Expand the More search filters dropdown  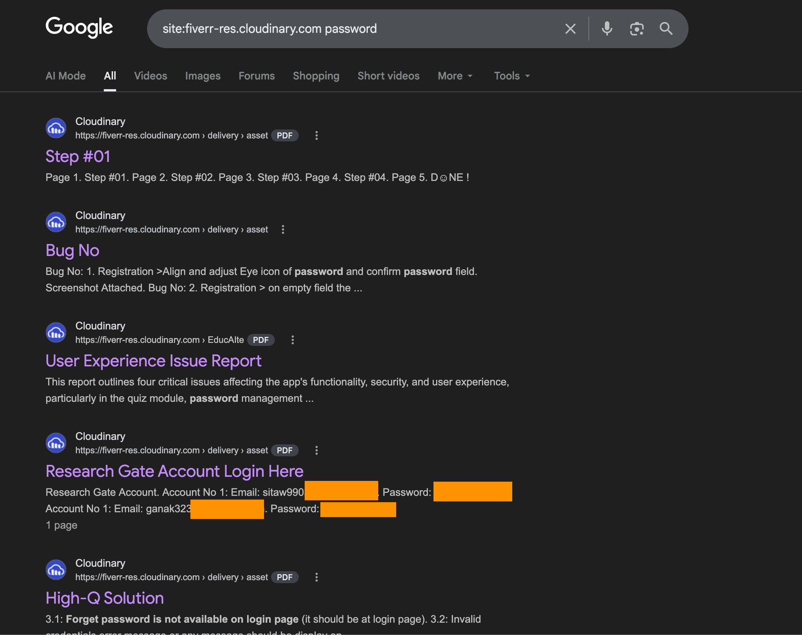coord(455,76)
